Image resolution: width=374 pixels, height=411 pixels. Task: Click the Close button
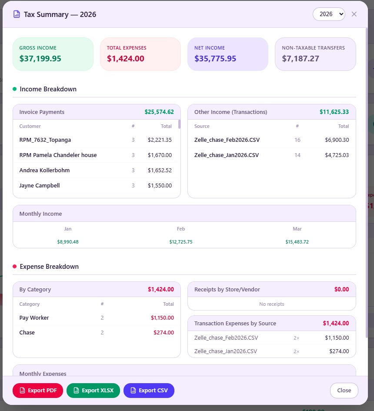point(344,390)
